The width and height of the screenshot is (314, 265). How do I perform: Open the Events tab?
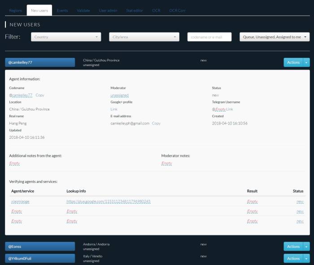[62, 10]
